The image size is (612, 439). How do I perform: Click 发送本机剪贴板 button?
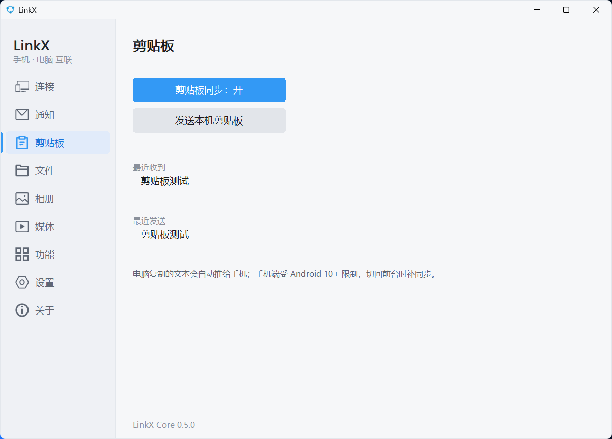(x=209, y=120)
